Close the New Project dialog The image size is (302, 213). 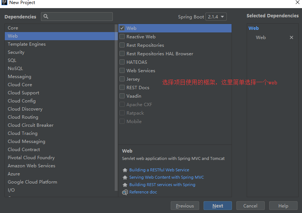pyautogui.click(x=298, y=2)
